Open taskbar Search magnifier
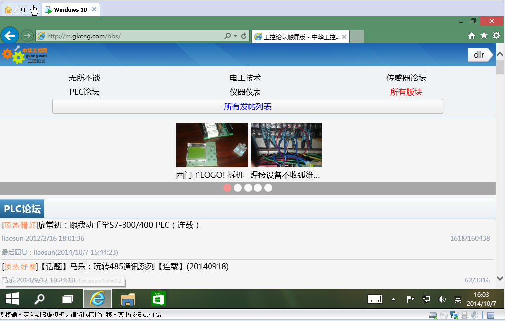Screen dimensions: 505x321 [x=40, y=299]
